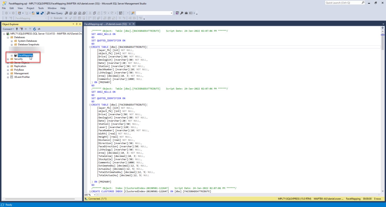
Task: Click the Save file icon
Action: coord(38,13)
